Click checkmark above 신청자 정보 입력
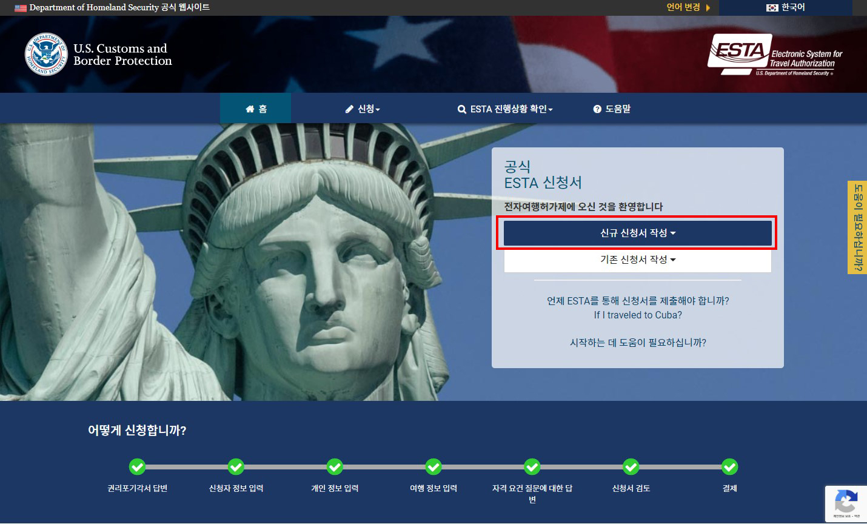This screenshot has height=524, width=867. pyautogui.click(x=236, y=467)
